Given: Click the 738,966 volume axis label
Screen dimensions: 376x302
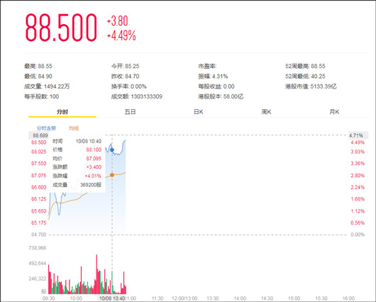Looking at the screenshot, I should pyautogui.click(x=38, y=248).
